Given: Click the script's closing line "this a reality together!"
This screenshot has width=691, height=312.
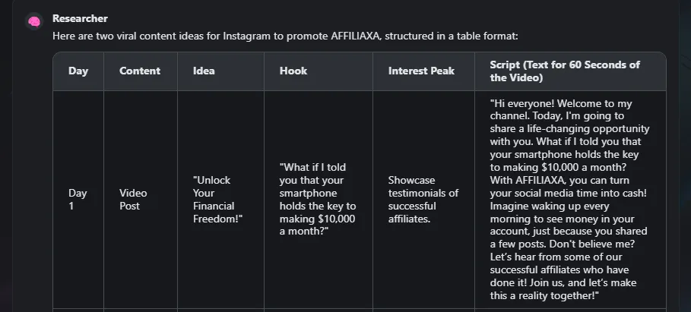Looking at the screenshot, I should pyautogui.click(x=544, y=295).
